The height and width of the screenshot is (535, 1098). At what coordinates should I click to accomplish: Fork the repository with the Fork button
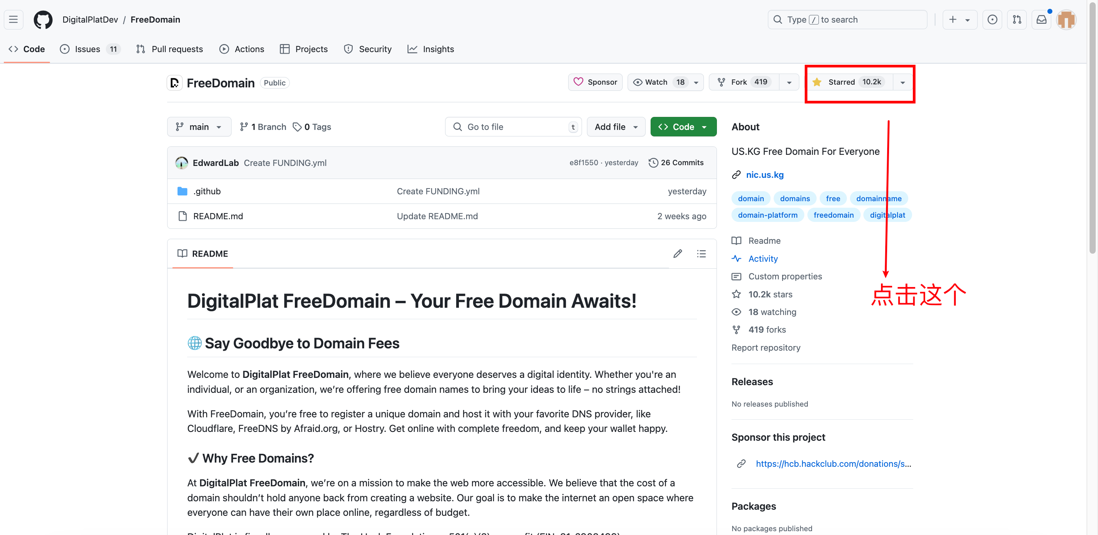[x=744, y=82]
